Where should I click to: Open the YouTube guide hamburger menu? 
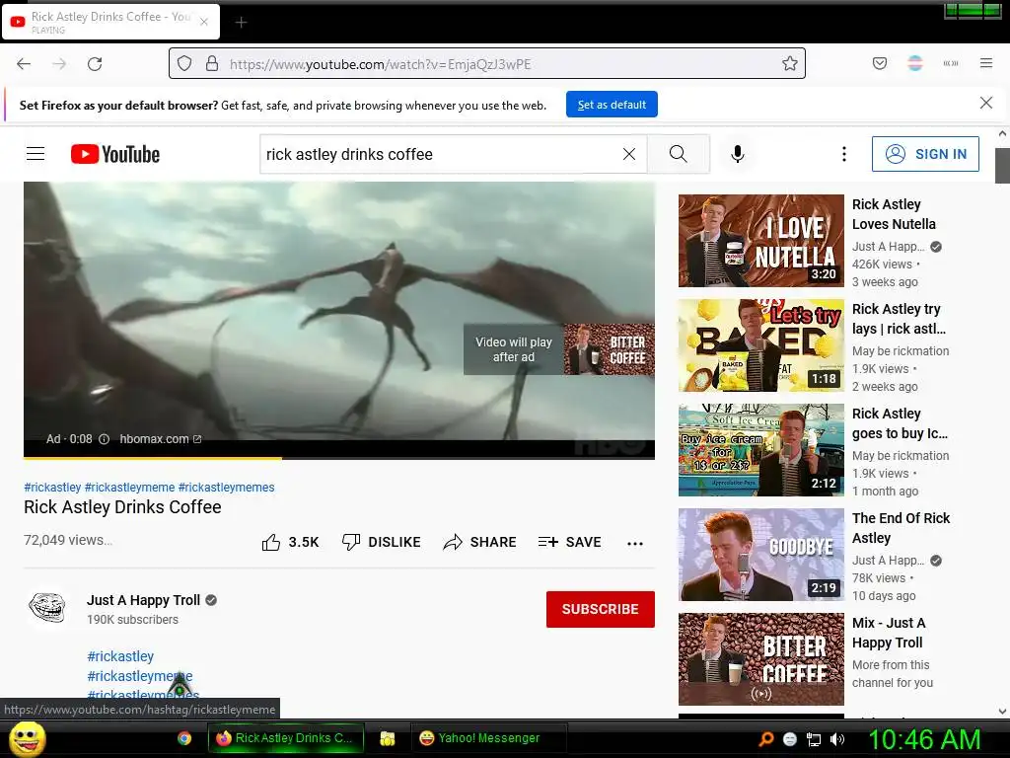click(x=36, y=154)
